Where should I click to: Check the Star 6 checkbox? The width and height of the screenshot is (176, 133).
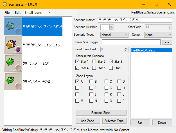111,68
